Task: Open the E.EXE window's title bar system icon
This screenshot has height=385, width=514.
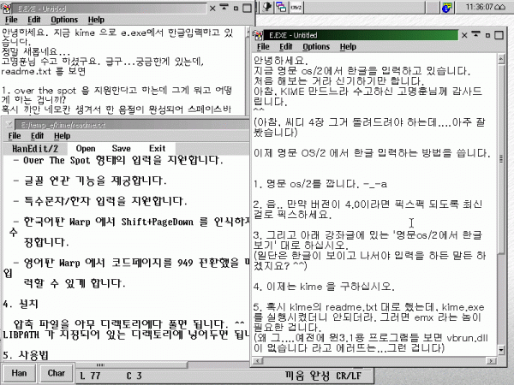Action: 261,35
